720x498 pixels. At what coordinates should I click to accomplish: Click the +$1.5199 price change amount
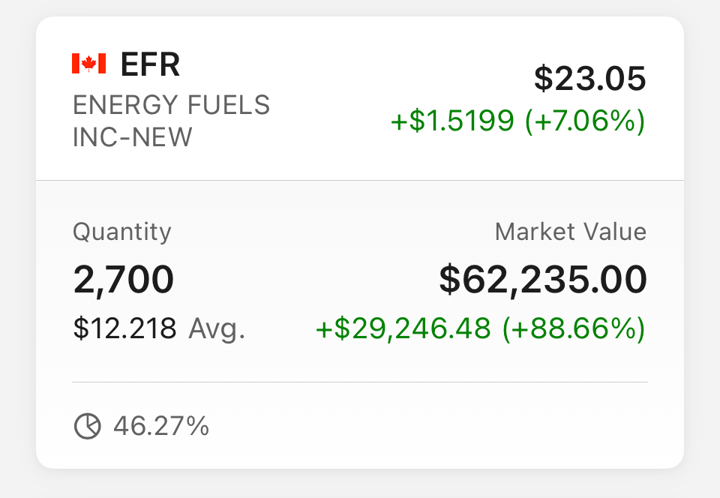point(452,121)
